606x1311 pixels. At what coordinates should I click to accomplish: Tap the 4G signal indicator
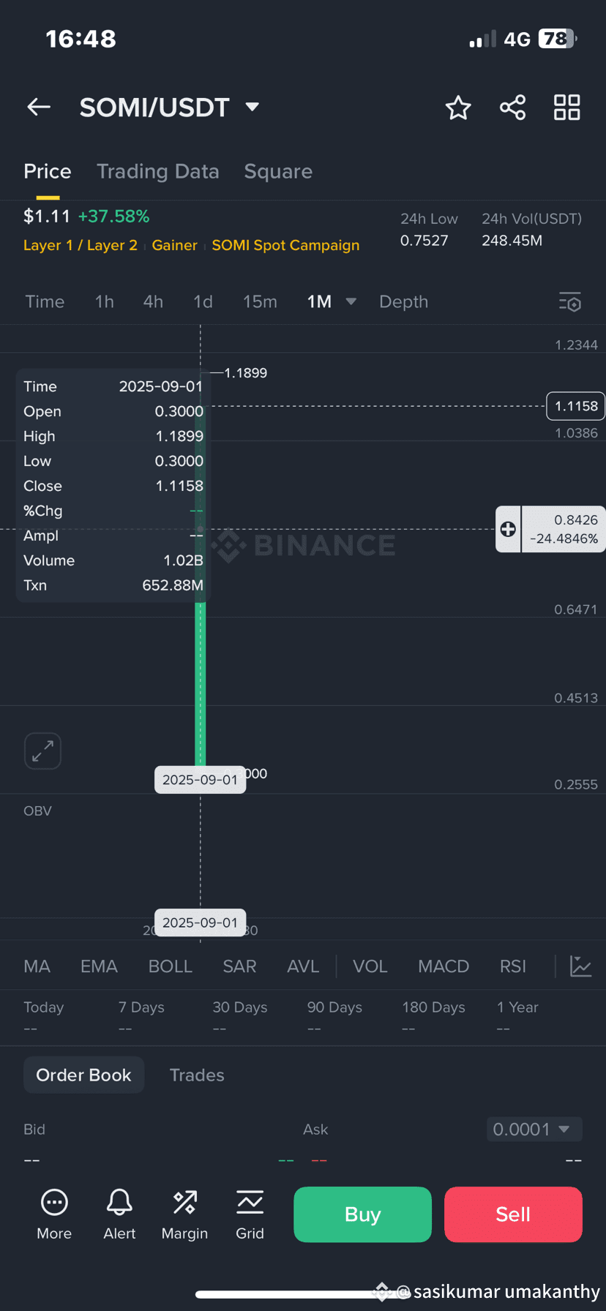pos(517,39)
